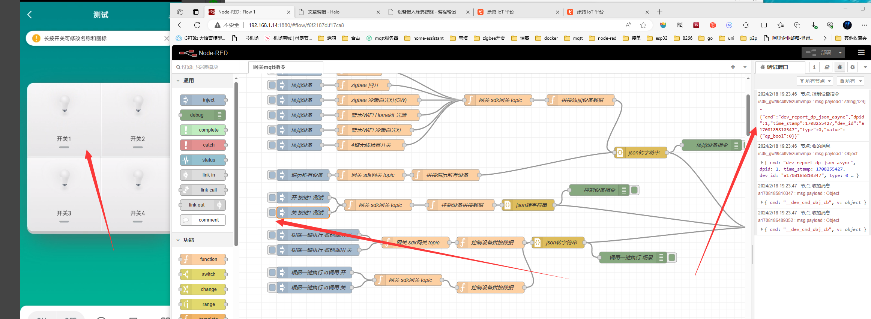This screenshot has width=871, height=319.
Task: Select the complete node in palette
Action: click(203, 130)
